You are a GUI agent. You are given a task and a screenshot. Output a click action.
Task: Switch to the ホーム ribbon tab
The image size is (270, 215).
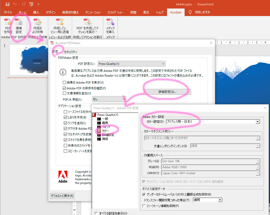(23, 12)
